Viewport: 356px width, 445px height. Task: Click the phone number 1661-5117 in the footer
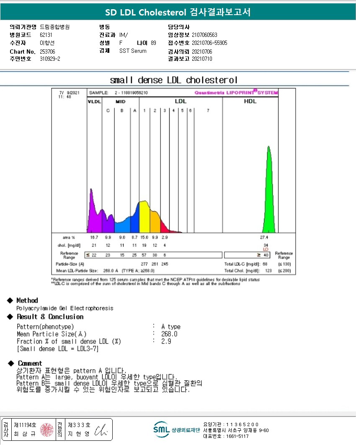237,436
